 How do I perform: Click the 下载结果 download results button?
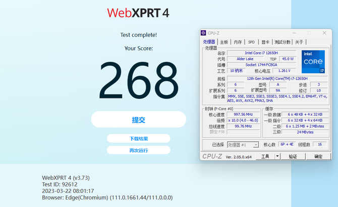[138, 139]
